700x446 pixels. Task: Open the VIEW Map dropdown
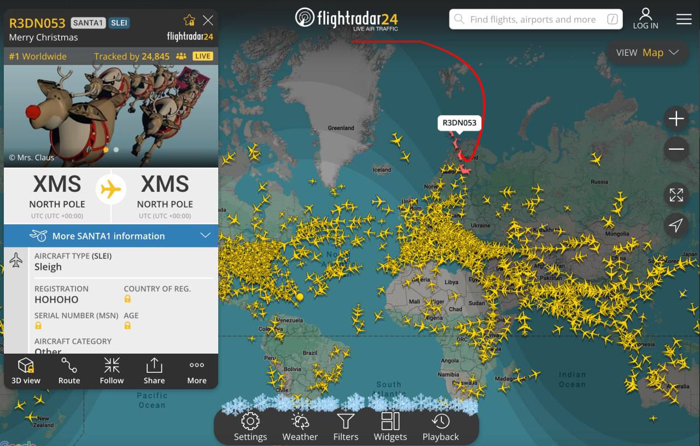(x=647, y=52)
